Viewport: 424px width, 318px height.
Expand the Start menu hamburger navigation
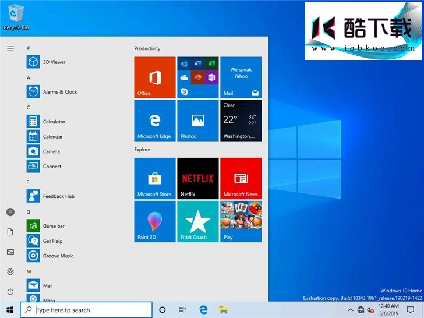tap(10, 48)
